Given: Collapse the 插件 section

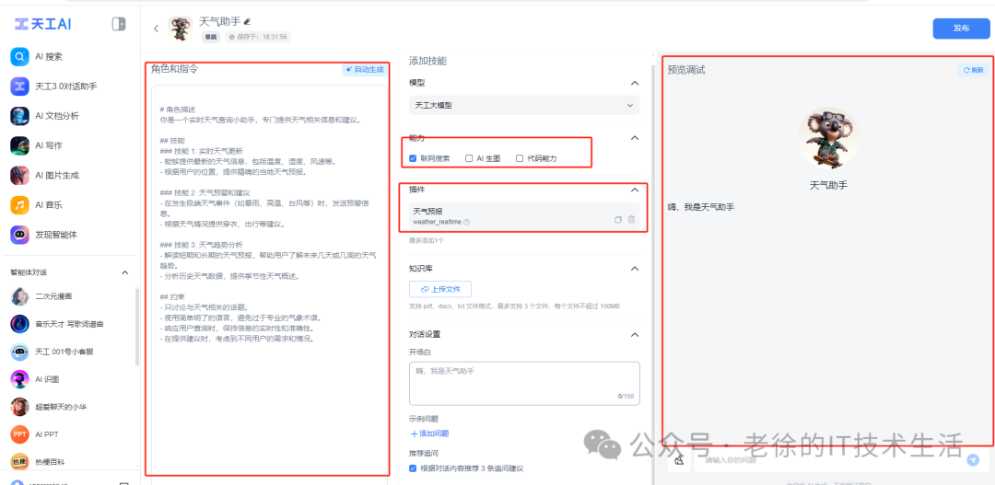Looking at the screenshot, I should point(633,190).
